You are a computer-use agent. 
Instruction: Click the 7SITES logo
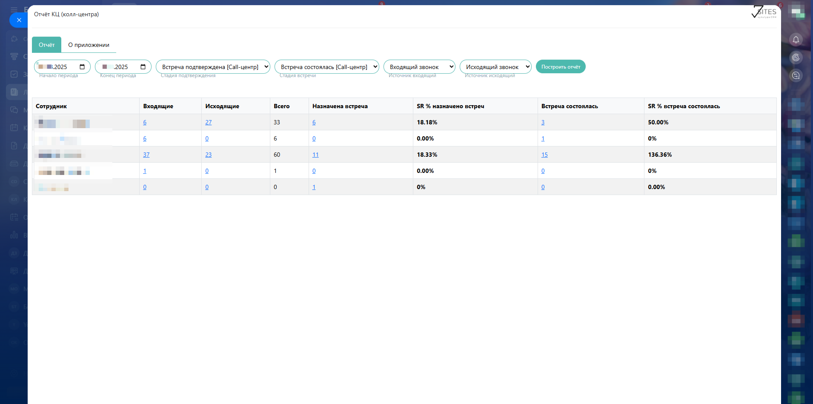tap(764, 12)
